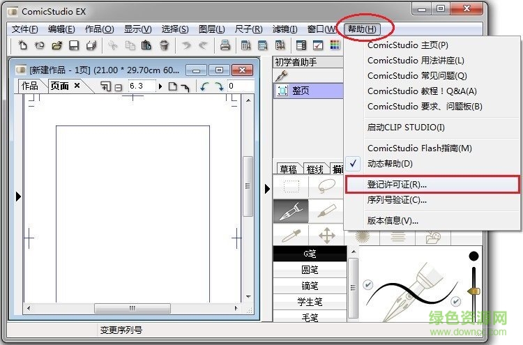Image resolution: width=523 pixels, height=345 pixels.
Task: Select the marker tool
Action: (x=326, y=211)
